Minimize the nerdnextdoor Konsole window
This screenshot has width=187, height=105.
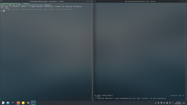[x=87, y=1]
